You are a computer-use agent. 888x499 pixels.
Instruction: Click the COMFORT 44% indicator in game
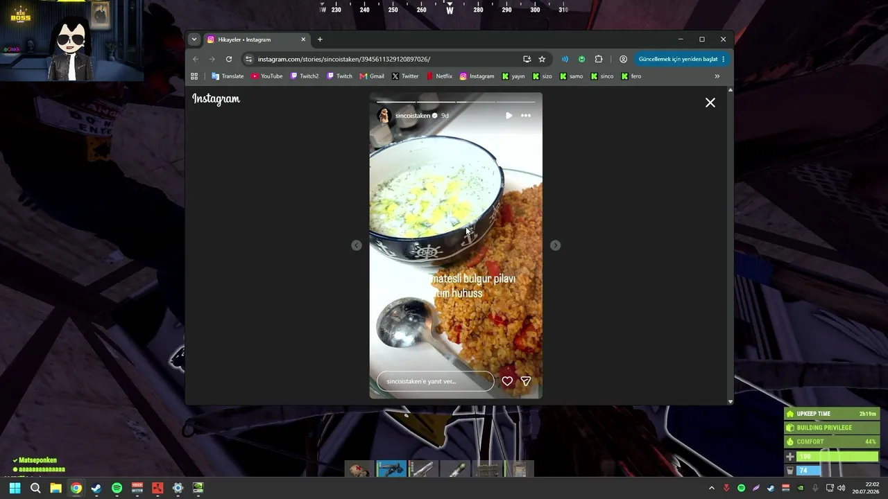click(832, 441)
